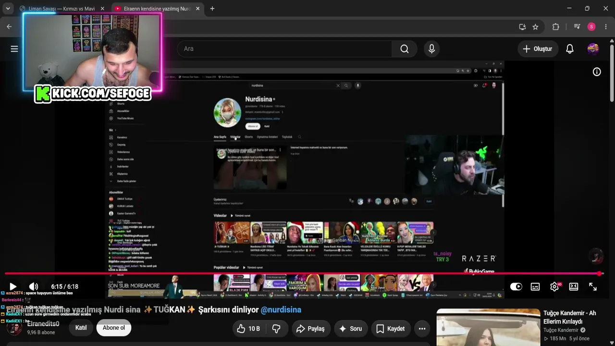Play the video

pyautogui.click(x=13, y=286)
